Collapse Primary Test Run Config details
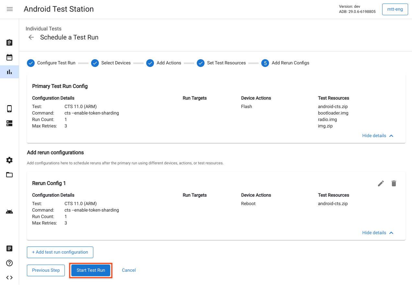The width and height of the screenshot is (412, 285). 378,136
